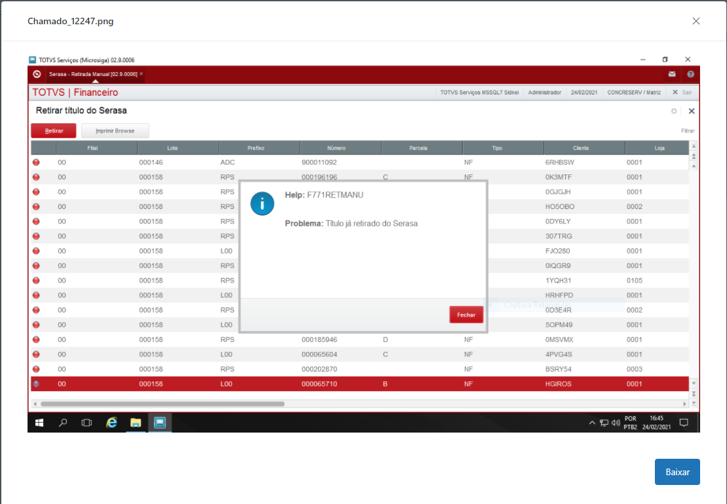Open the help question mark icon
This screenshot has width=727, height=504.
point(690,74)
